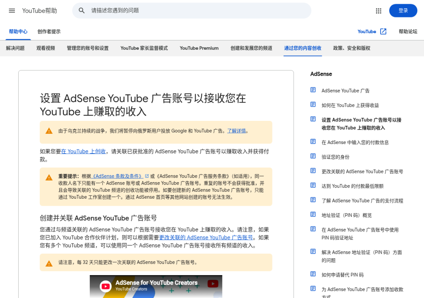Click the AdSense sidebar heading
424x298 pixels.
point(321,74)
